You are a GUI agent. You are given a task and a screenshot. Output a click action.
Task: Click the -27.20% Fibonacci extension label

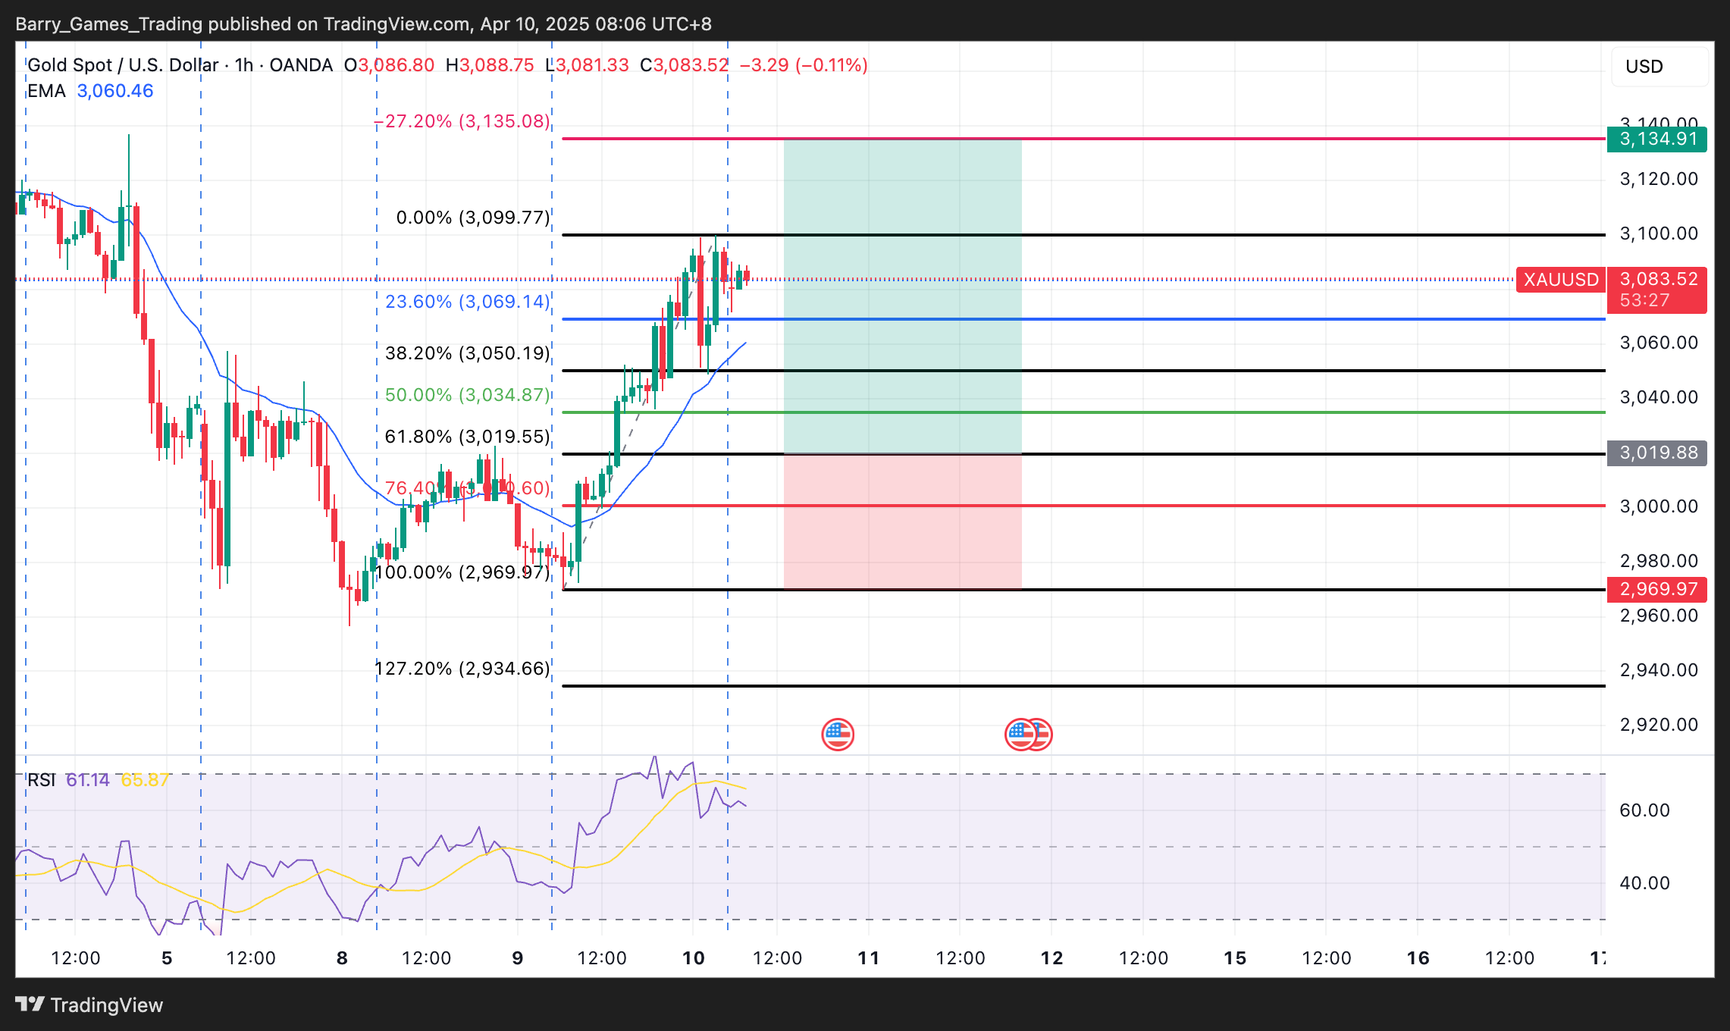coord(462,121)
